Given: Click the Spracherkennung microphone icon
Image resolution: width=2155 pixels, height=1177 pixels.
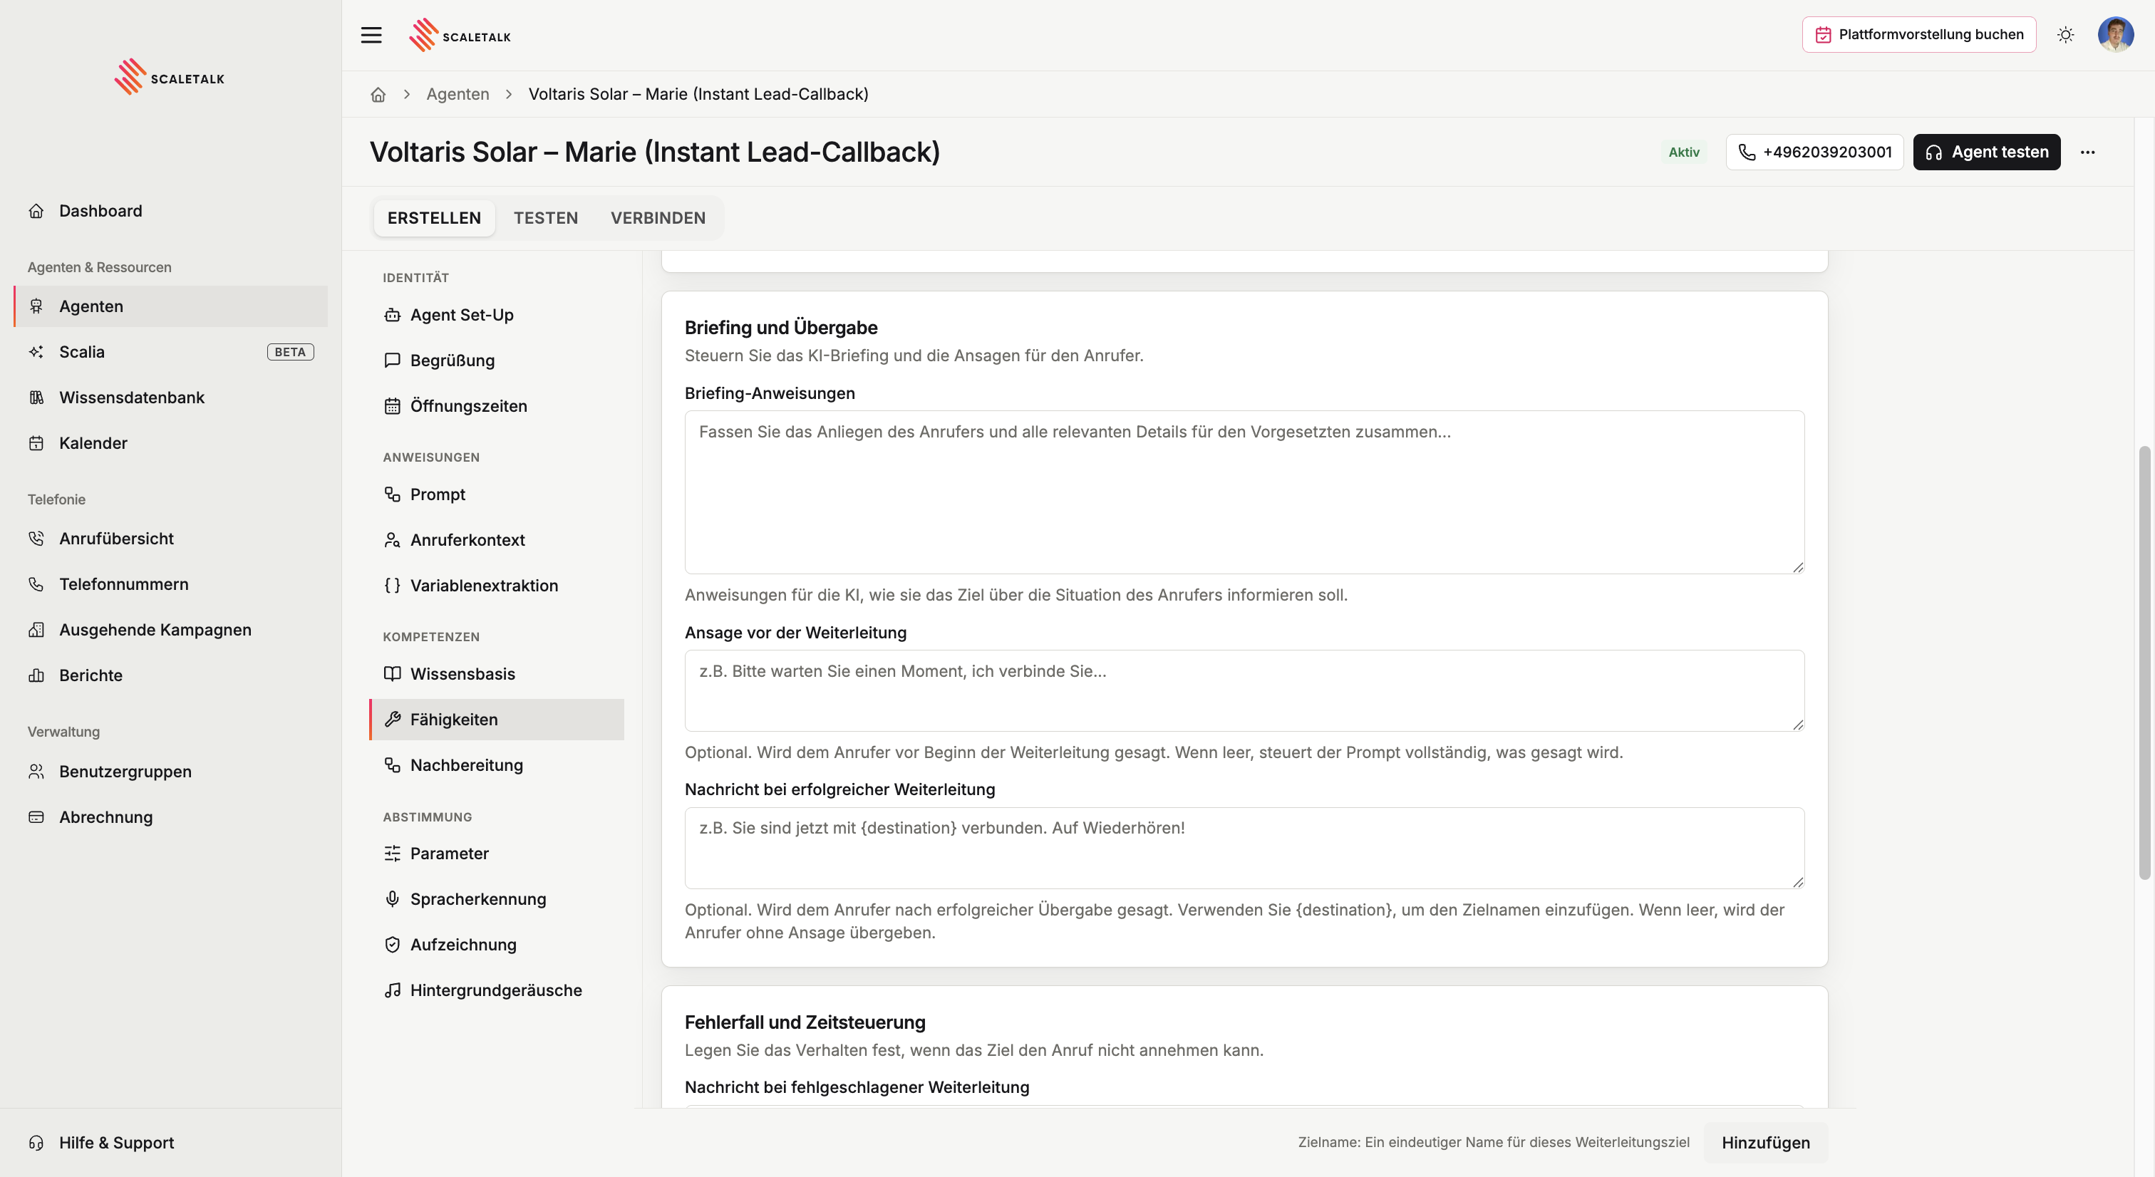Looking at the screenshot, I should pyautogui.click(x=393, y=899).
